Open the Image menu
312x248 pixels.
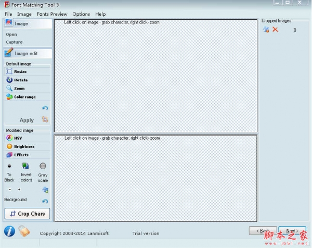coord(24,14)
